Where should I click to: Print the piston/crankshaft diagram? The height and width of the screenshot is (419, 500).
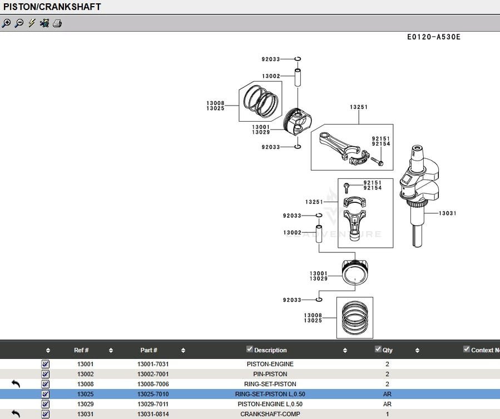pyautogui.click(x=57, y=23)
